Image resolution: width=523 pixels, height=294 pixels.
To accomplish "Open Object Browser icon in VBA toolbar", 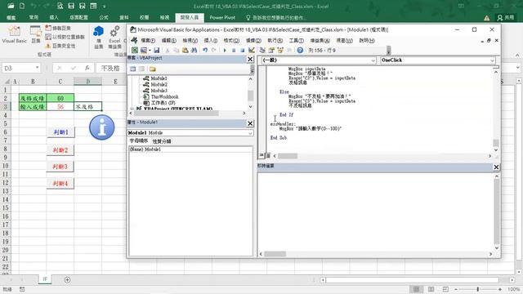I will pos(280,51).
